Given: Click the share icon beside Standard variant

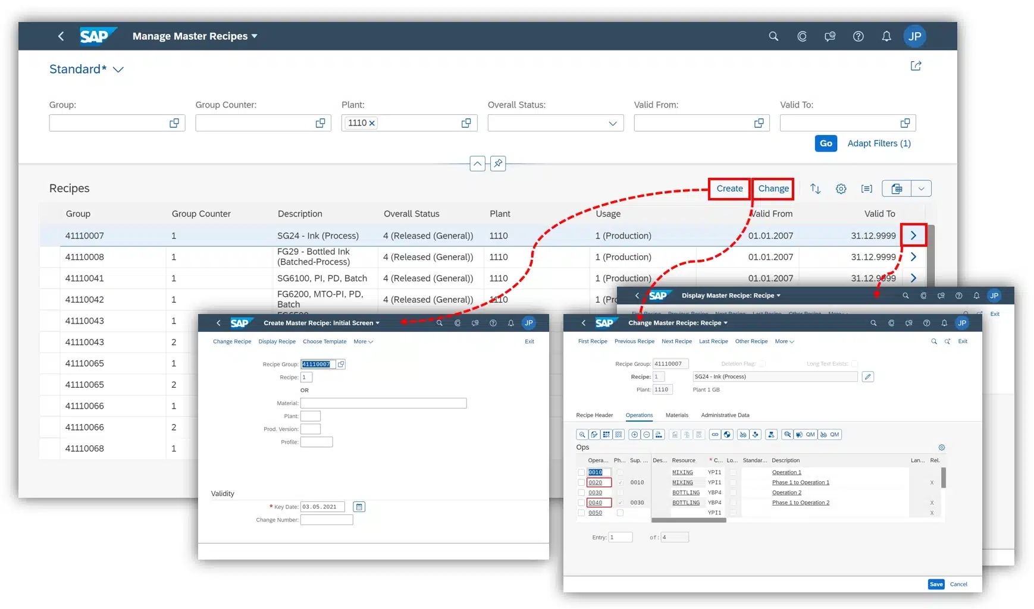Looking at the screenshot, I should click(x=916, y=65).
